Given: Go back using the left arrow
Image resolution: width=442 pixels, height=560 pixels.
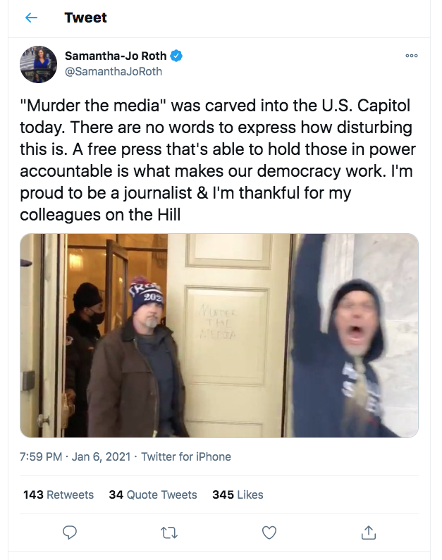Looking at the screenshot, I should pos(31,18).
